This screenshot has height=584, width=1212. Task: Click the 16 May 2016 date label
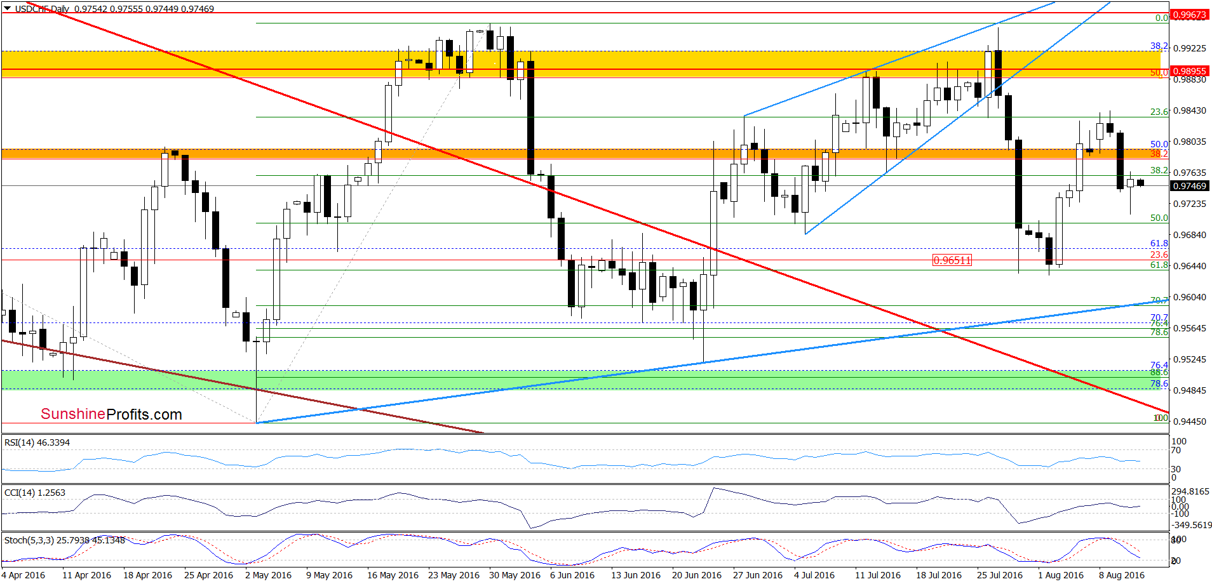coord(393,575)
